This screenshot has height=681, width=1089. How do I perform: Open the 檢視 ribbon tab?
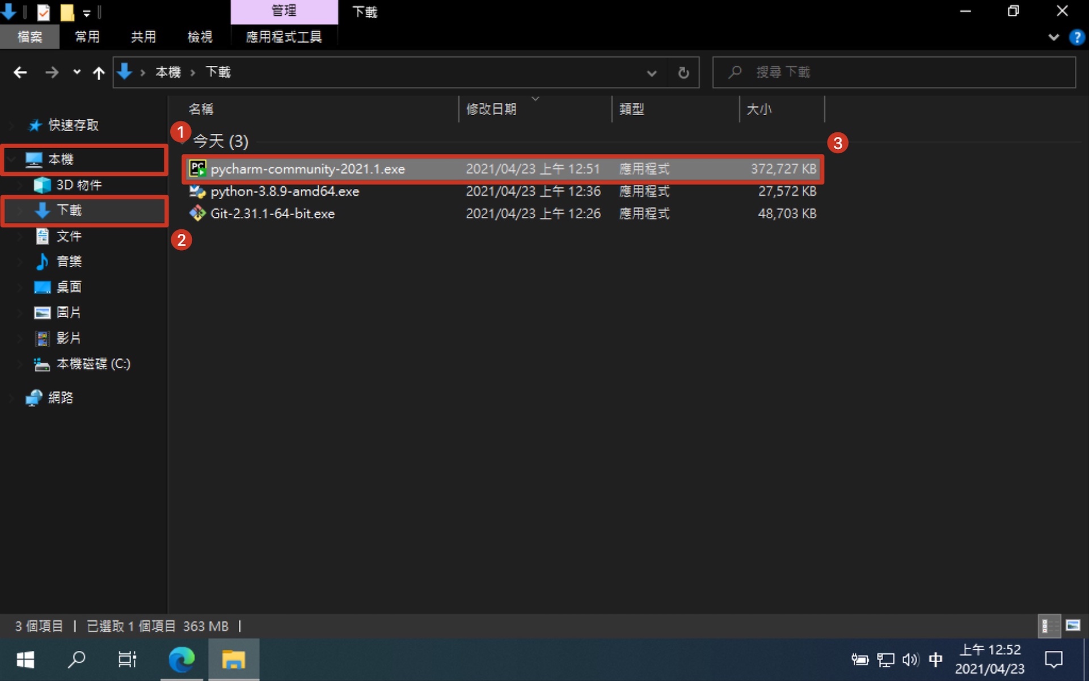[x=200, y=37]
